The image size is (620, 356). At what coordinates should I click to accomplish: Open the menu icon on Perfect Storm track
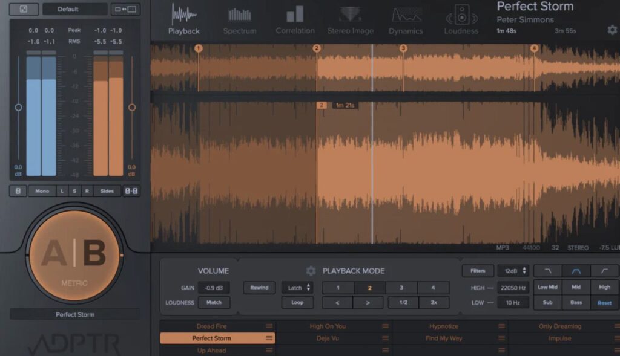pyautogui.click(x=269, y=338)
